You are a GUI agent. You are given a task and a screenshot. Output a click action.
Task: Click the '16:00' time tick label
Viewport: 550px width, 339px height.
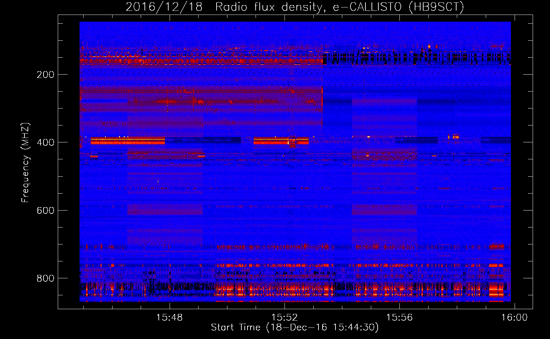(x=514, y=318)
